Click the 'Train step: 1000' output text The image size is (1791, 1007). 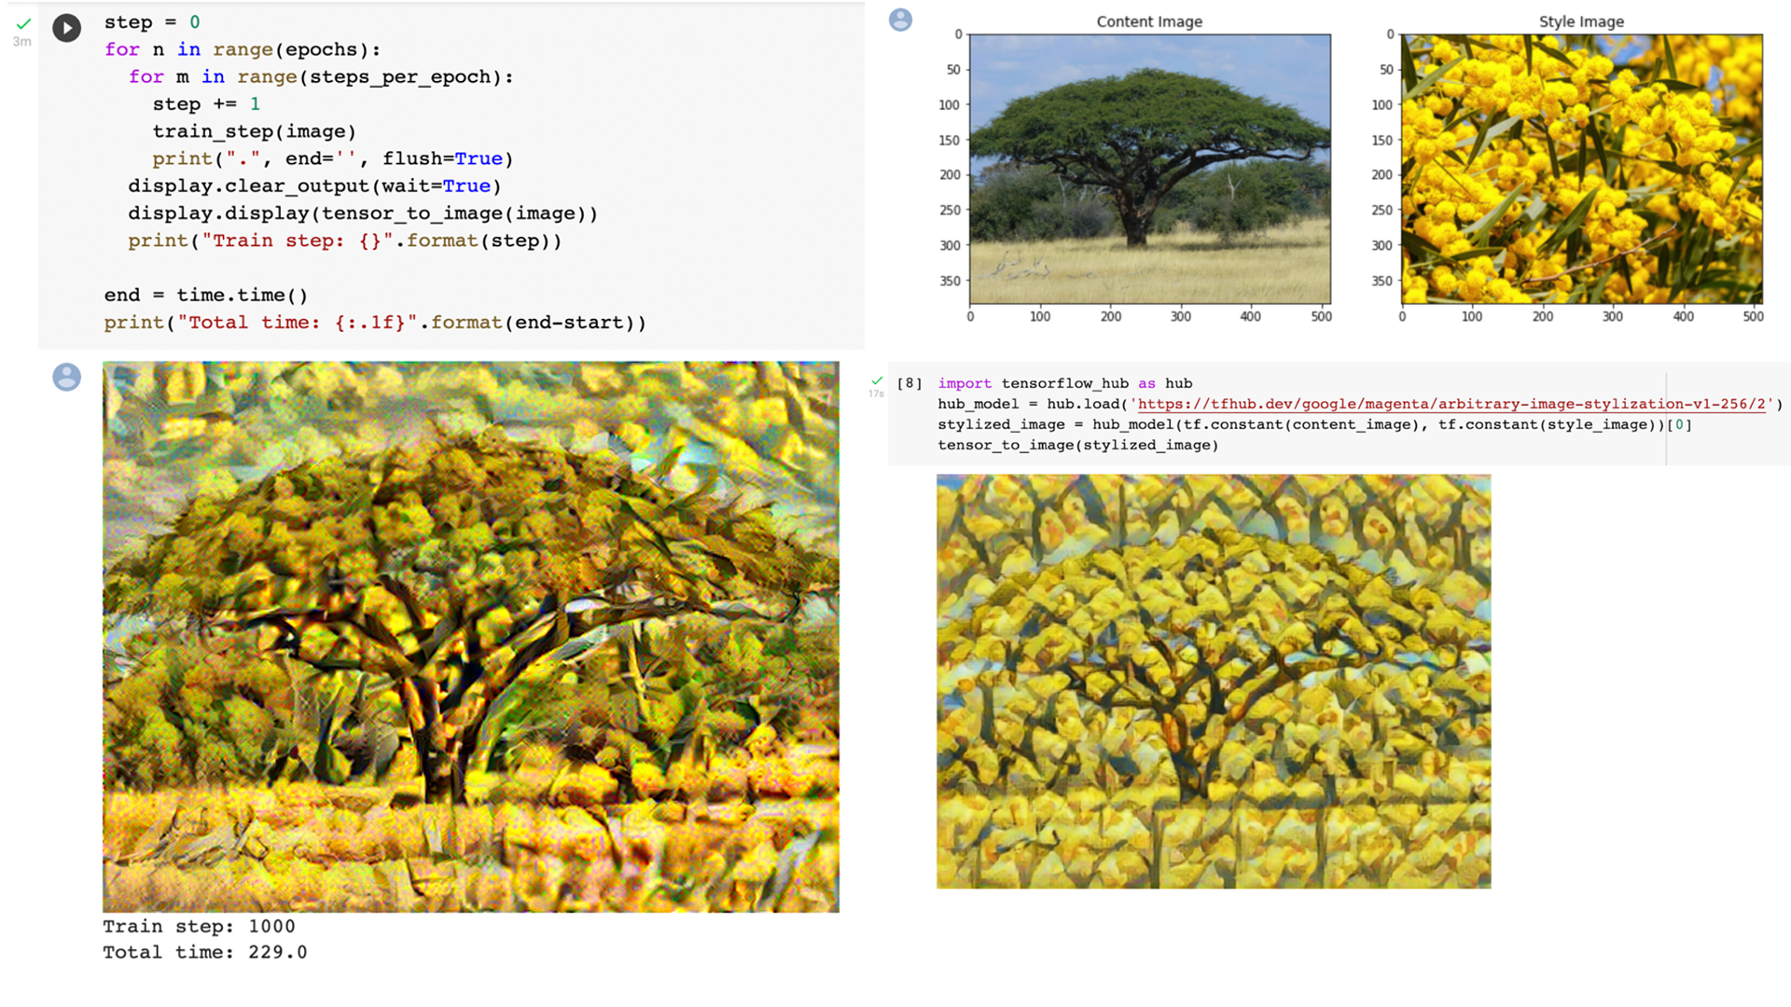199,926
